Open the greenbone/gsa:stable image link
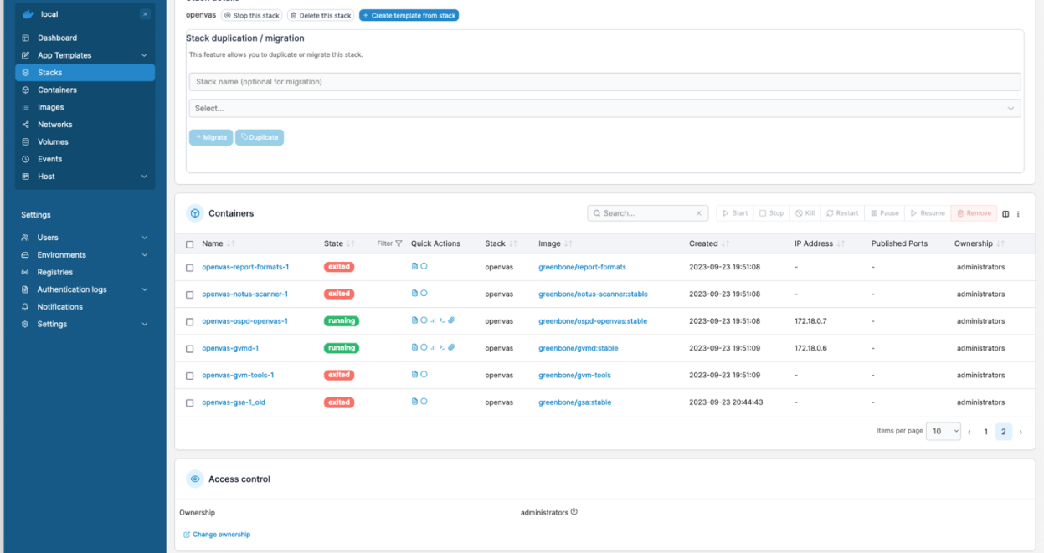This screenshot has height=553, width=1044. (x=575, y=402)
